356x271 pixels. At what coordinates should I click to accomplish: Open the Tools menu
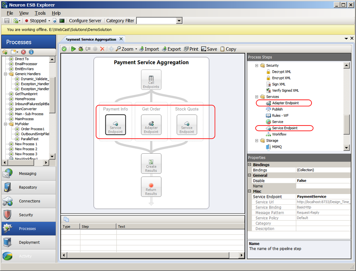coord(40,13)
